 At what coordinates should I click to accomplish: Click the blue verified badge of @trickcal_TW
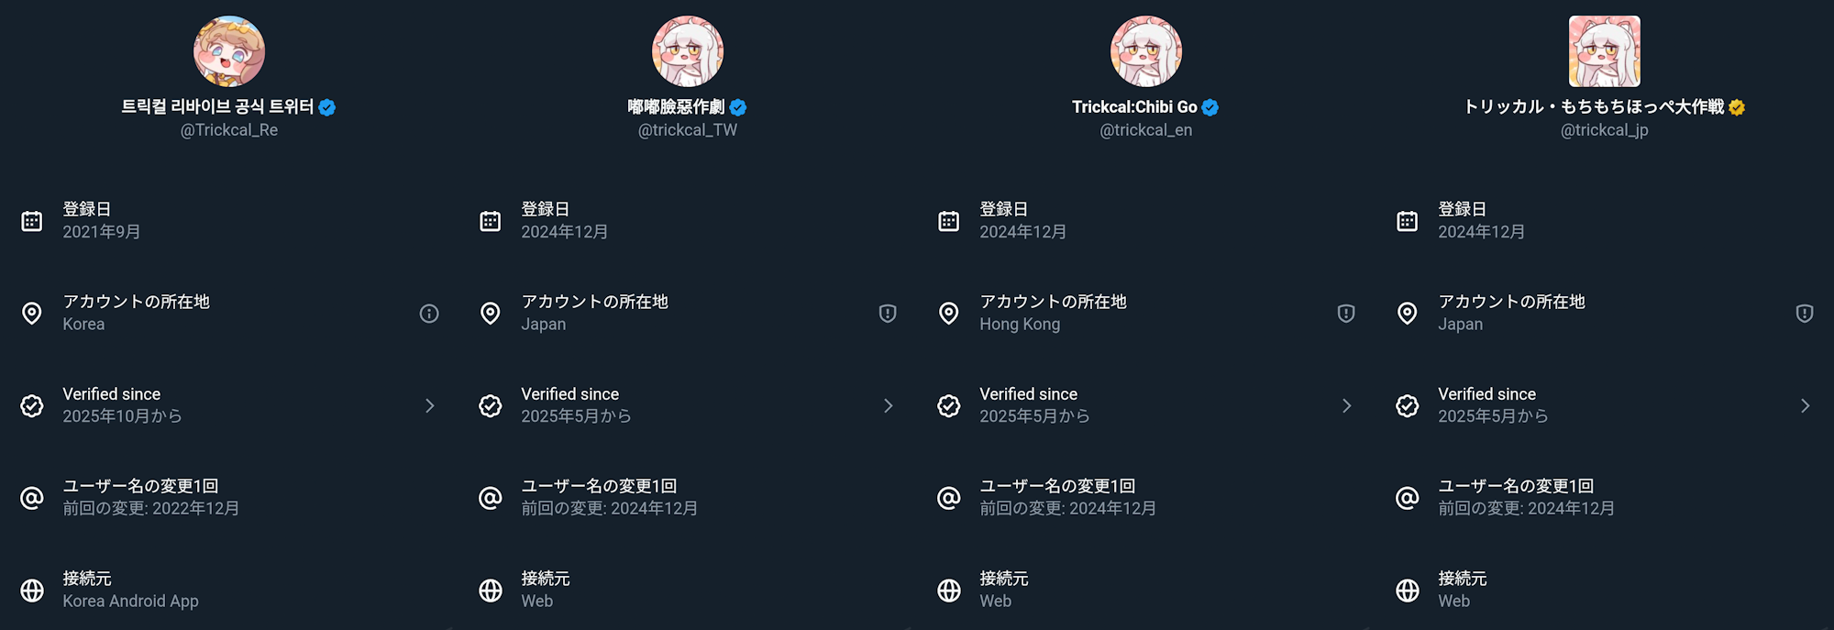(738, 107)
